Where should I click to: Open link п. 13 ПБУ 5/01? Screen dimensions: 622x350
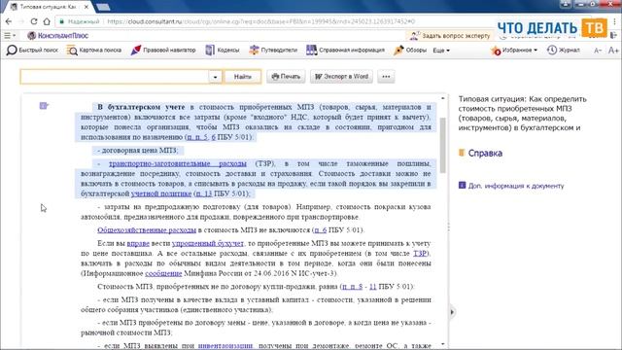pyautogui.click(x=204, y=193)
